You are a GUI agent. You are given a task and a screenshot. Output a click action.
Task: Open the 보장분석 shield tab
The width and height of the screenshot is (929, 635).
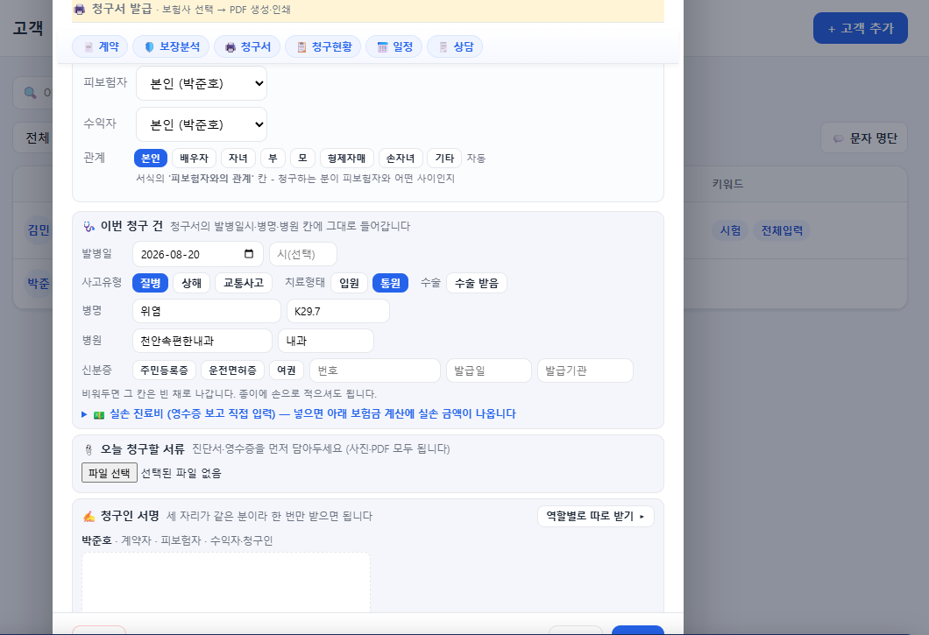(171, 46)
